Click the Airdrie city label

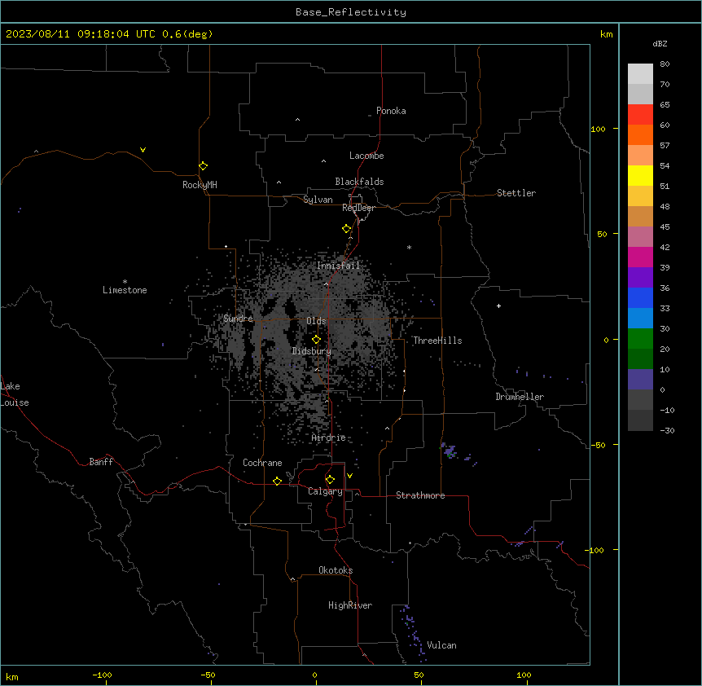(x=329, y=438)
